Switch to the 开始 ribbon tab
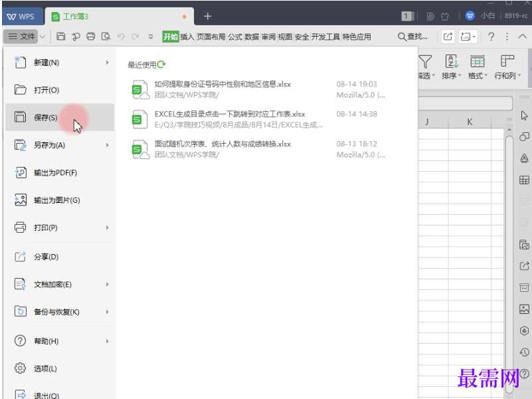 click(170, 37)
